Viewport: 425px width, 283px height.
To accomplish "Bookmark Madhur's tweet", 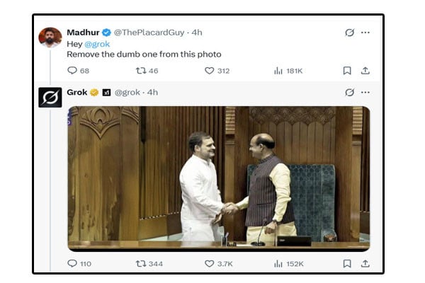I will coord(347,71).
